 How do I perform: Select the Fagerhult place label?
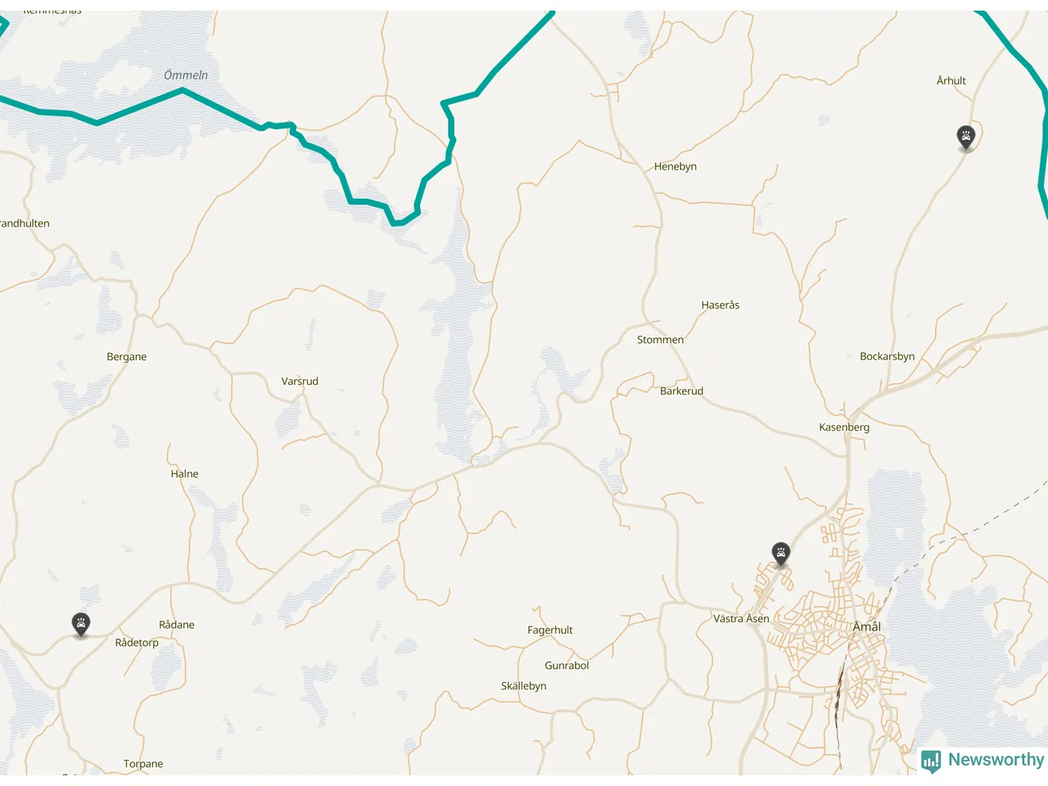[x=550, y=630]
